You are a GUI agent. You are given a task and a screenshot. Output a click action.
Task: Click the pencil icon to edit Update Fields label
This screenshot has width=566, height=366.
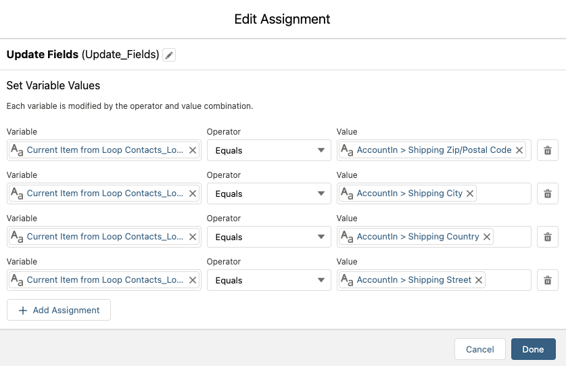point(169,55)
